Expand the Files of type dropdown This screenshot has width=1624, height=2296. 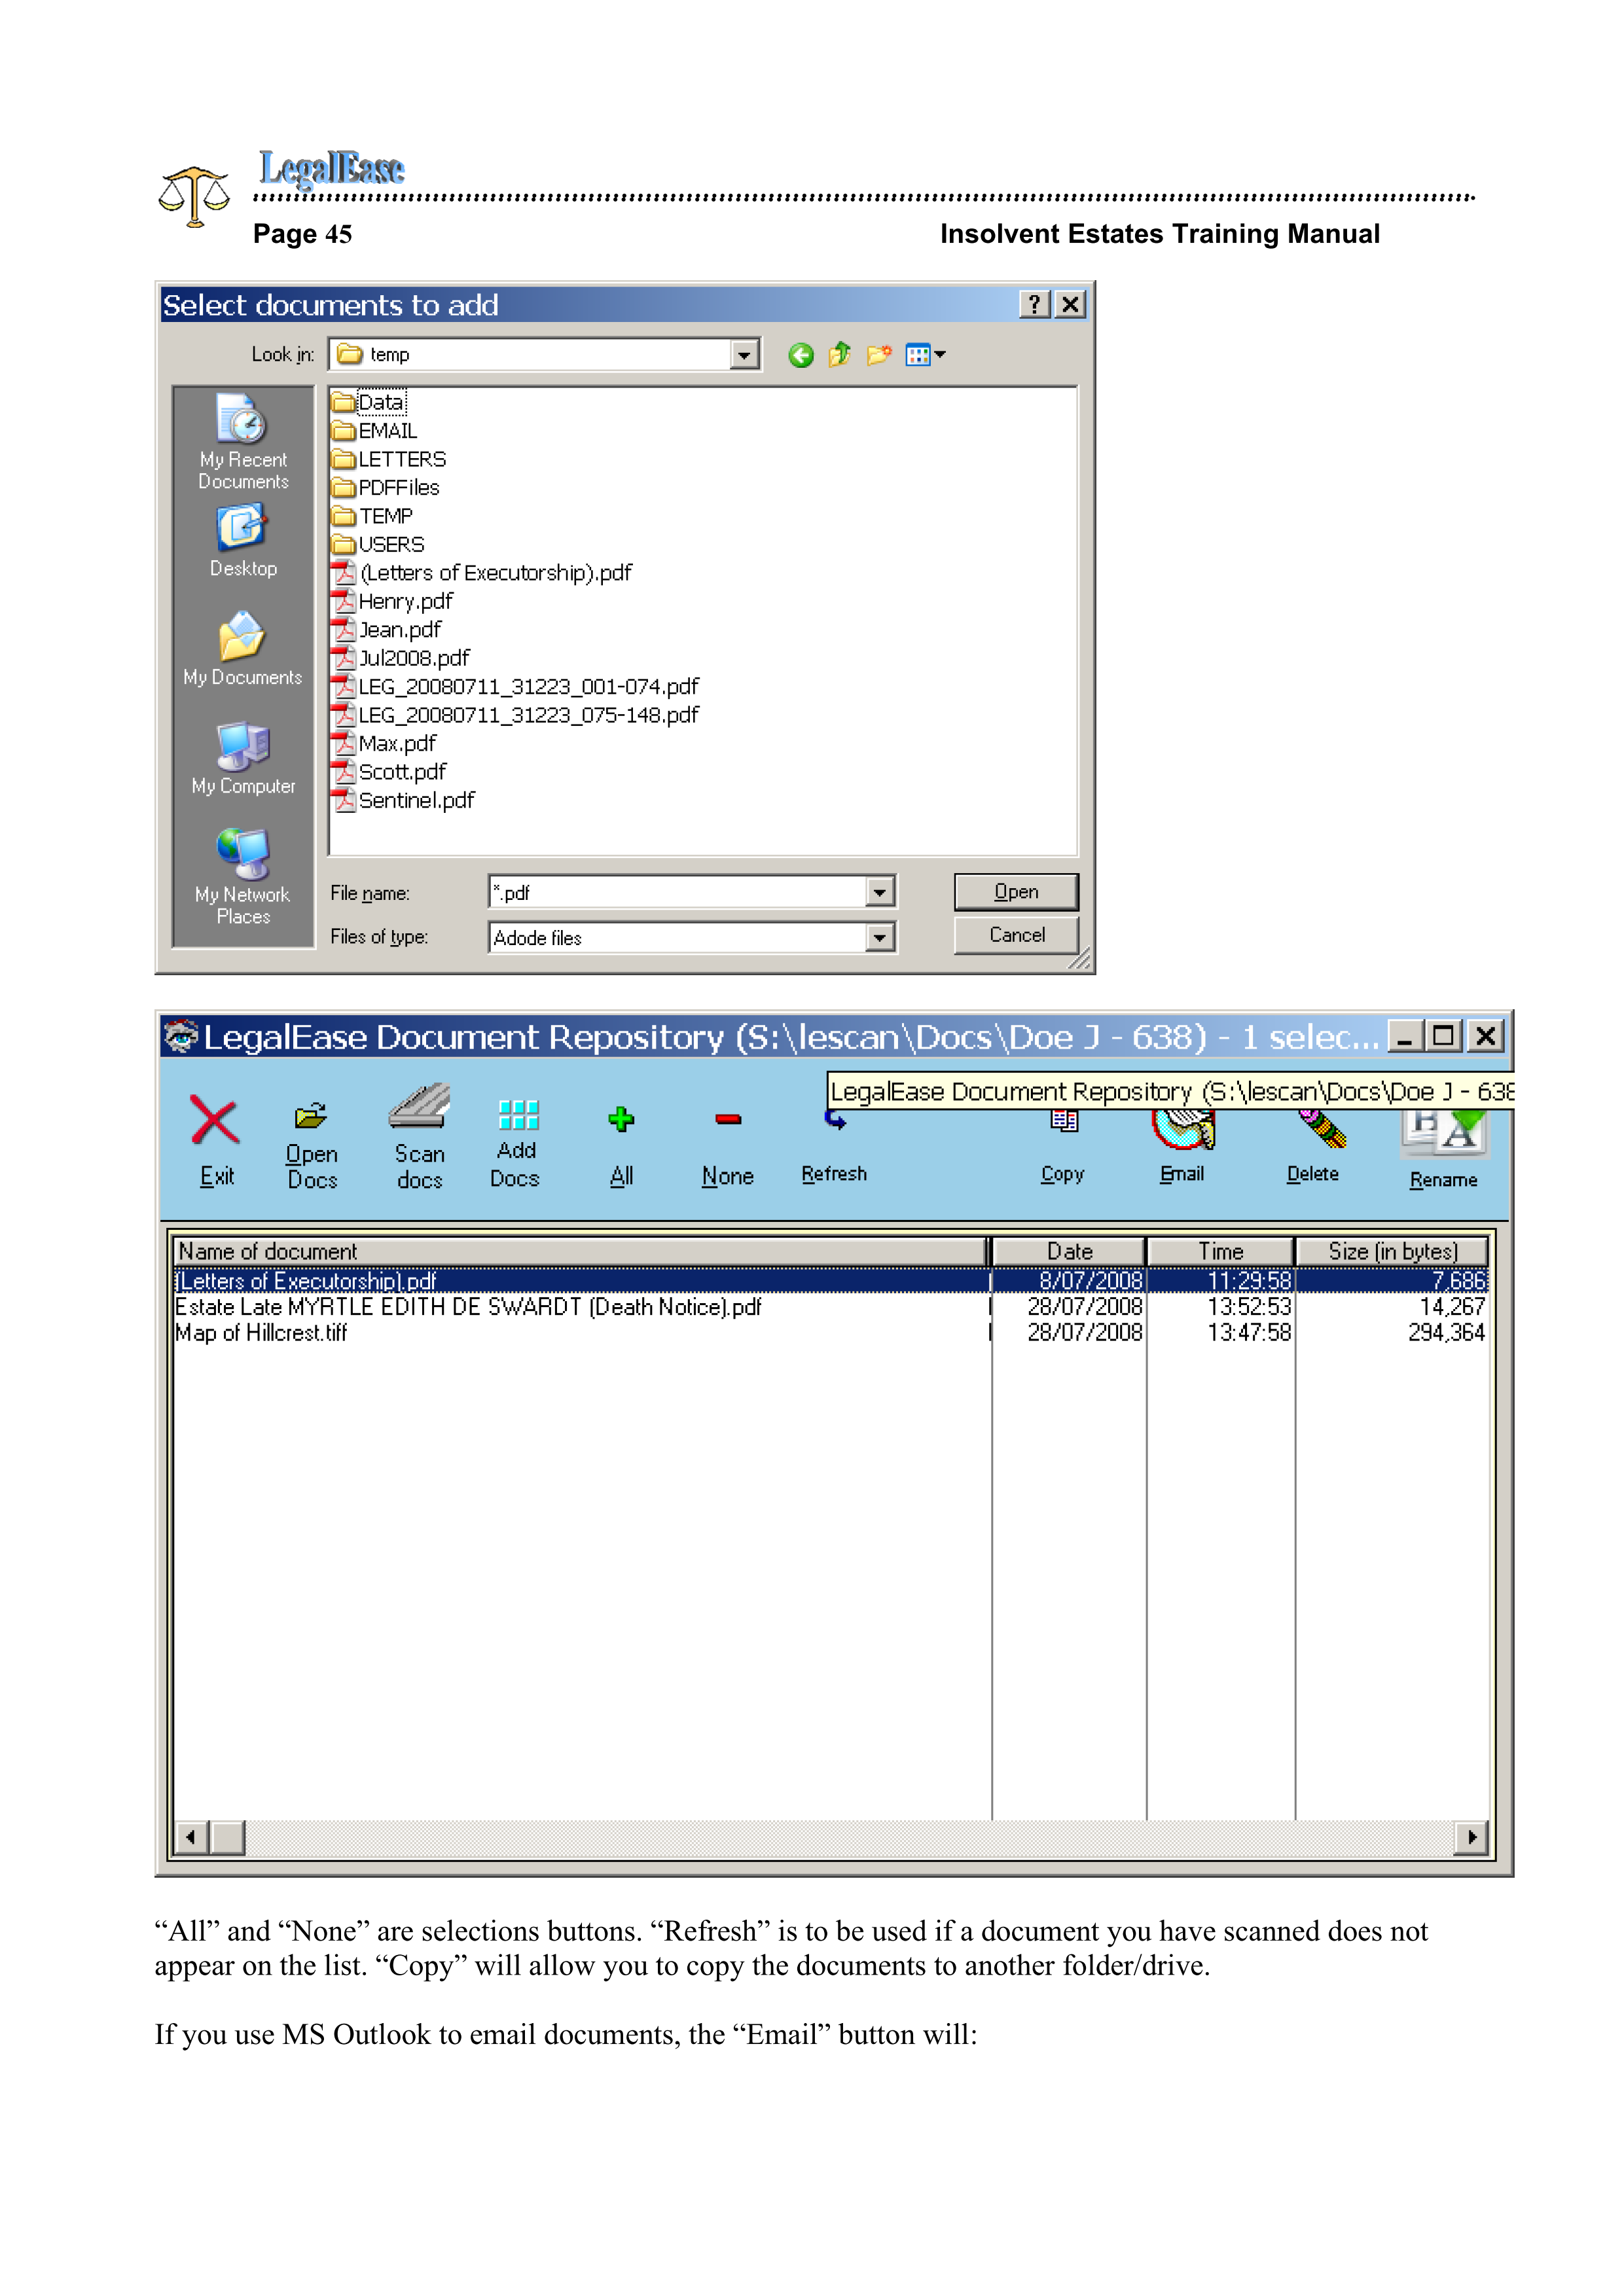(879, 938)
